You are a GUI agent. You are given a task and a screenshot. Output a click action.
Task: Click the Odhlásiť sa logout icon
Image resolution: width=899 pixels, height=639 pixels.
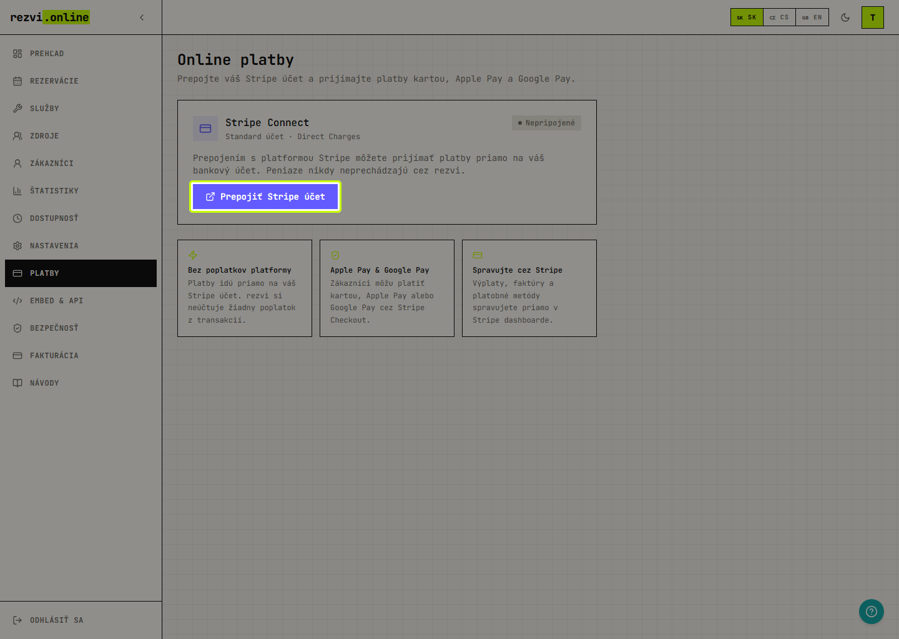click(x=17, y=620)
